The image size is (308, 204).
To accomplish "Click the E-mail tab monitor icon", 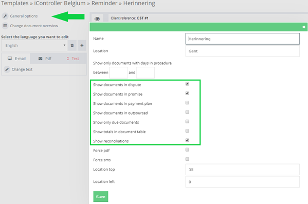I will point(10,59).
